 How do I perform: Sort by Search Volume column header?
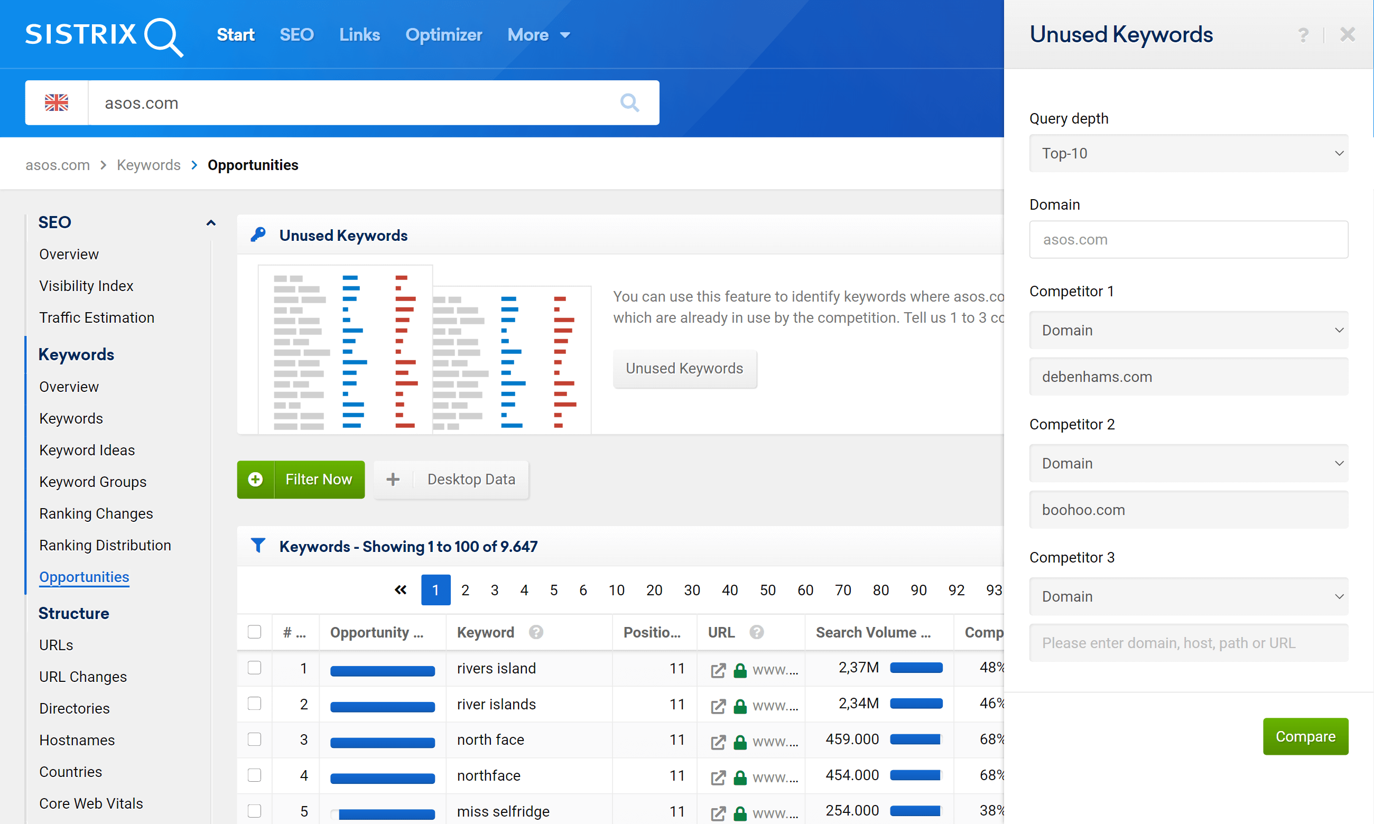click(873, 632)
